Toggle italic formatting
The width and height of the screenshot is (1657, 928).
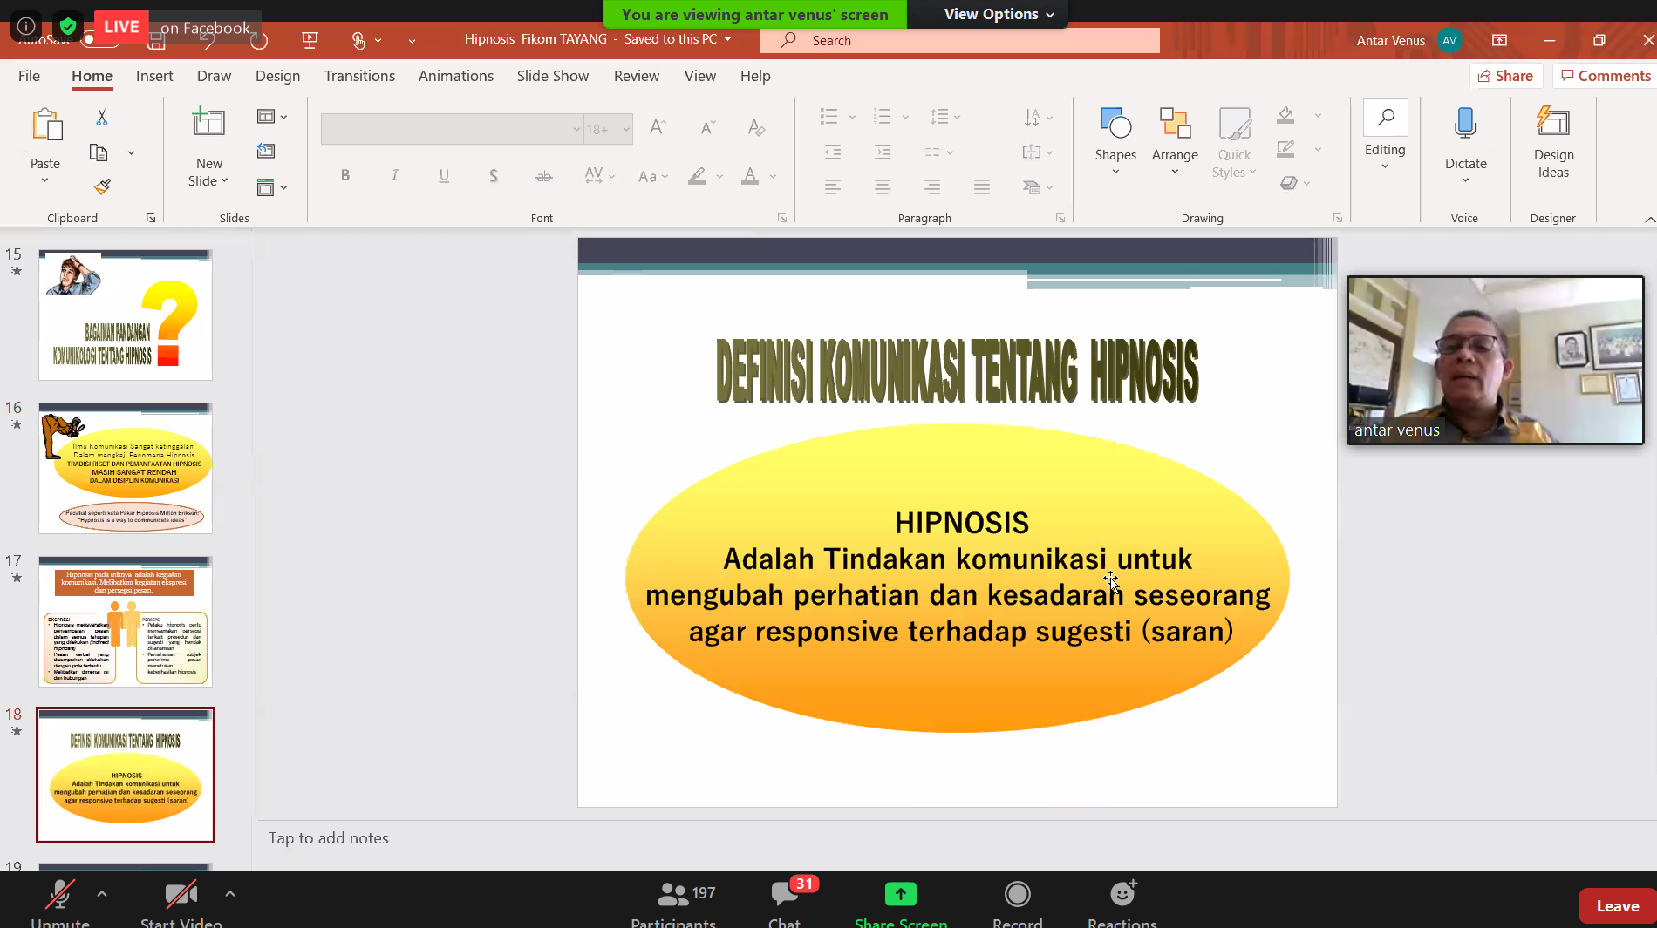tap(394, 175)
